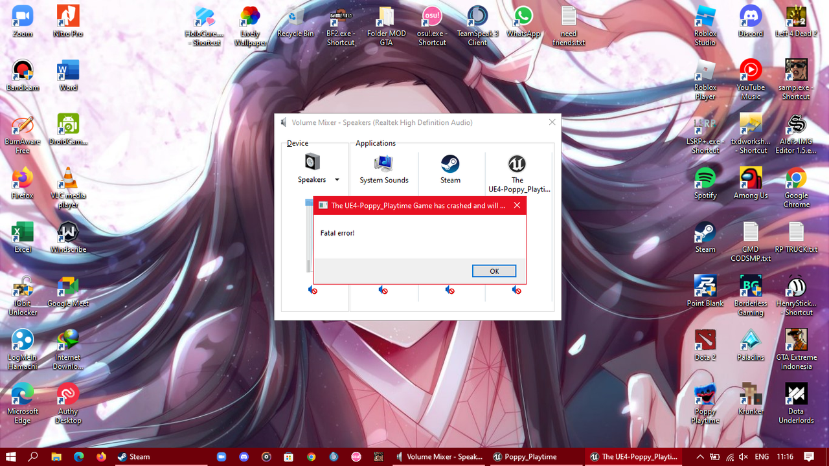Select the HoloCure shortcut desktop icon

[204, 26]
